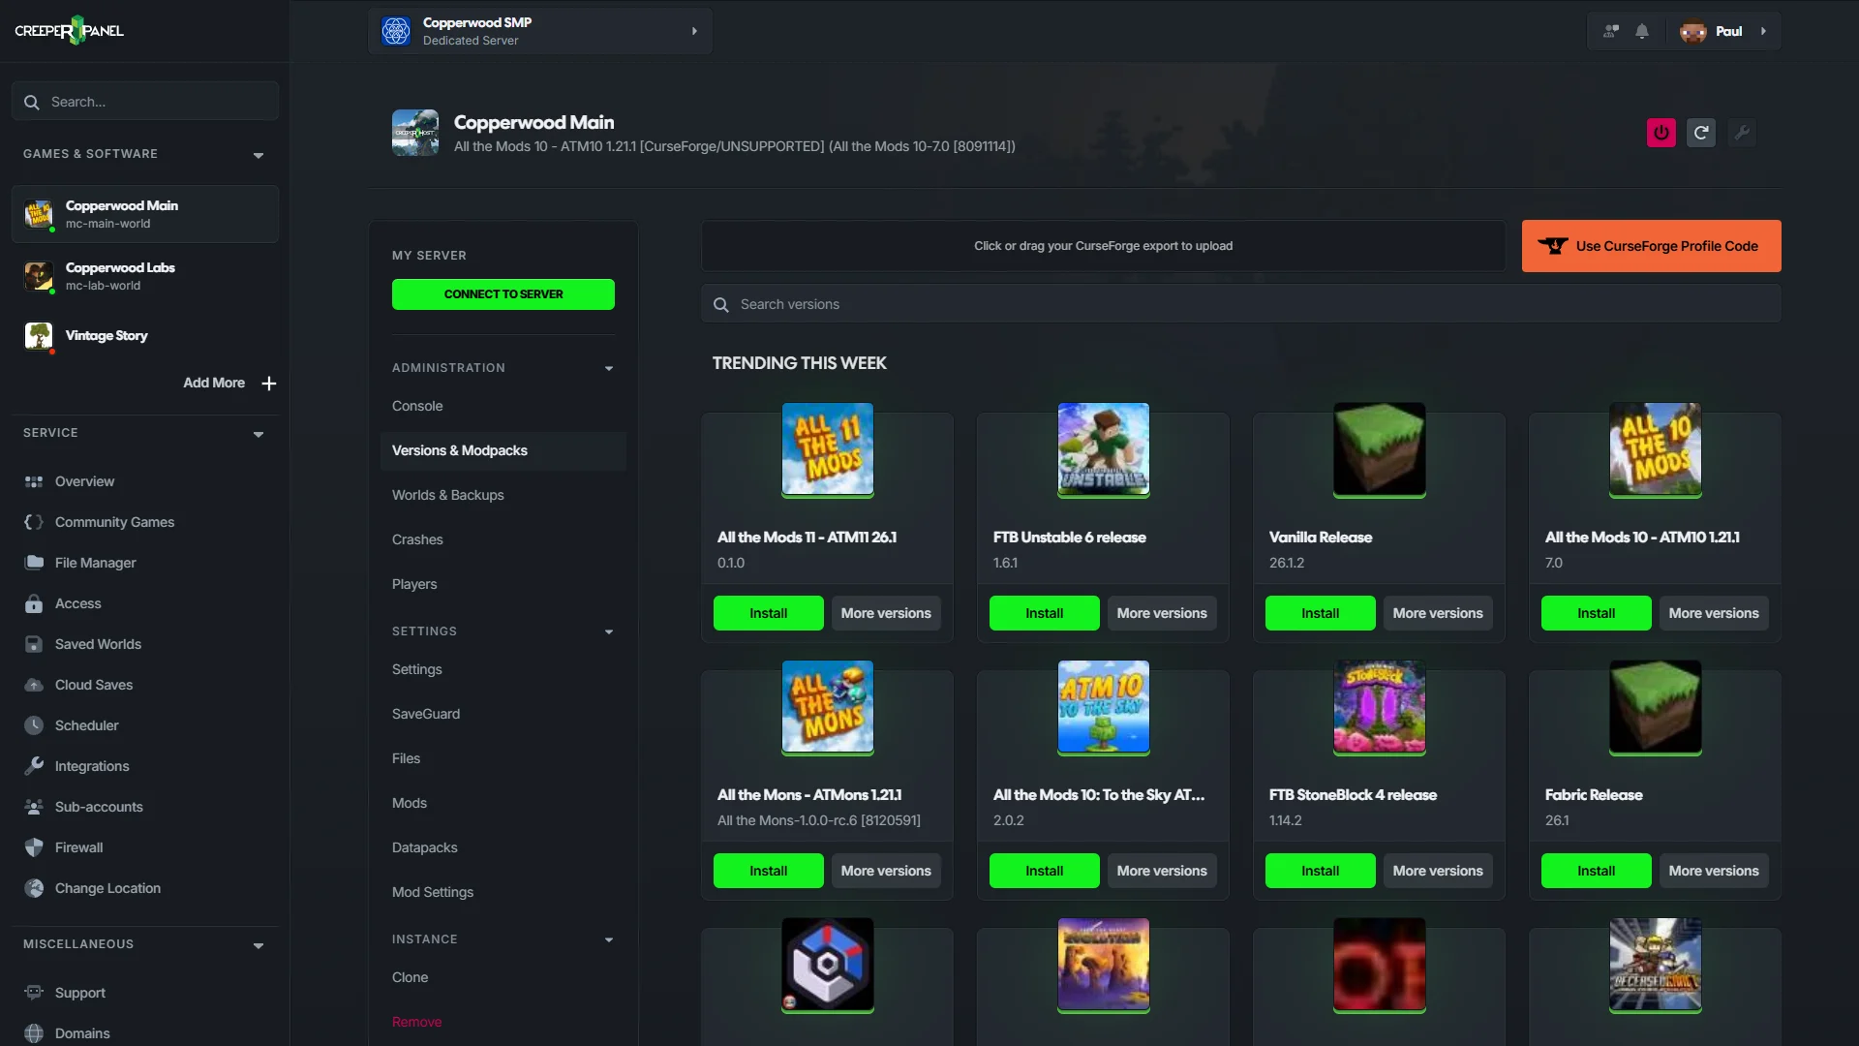Open Paul's account menu arrow
The width and height of the screenshot is (1859, 1046).
1763,31
